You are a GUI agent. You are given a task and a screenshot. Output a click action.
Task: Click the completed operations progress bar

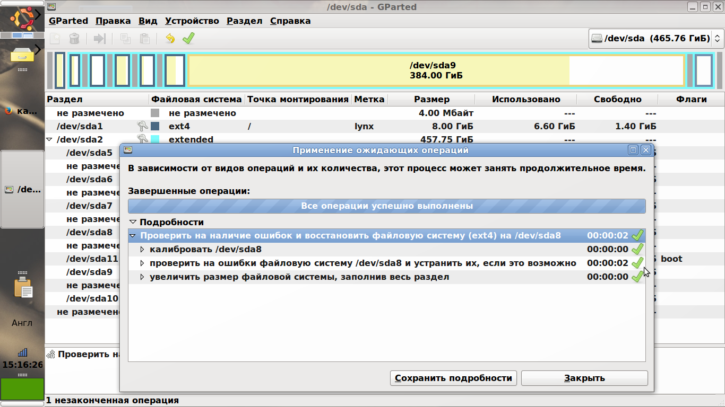click(387, 206)
